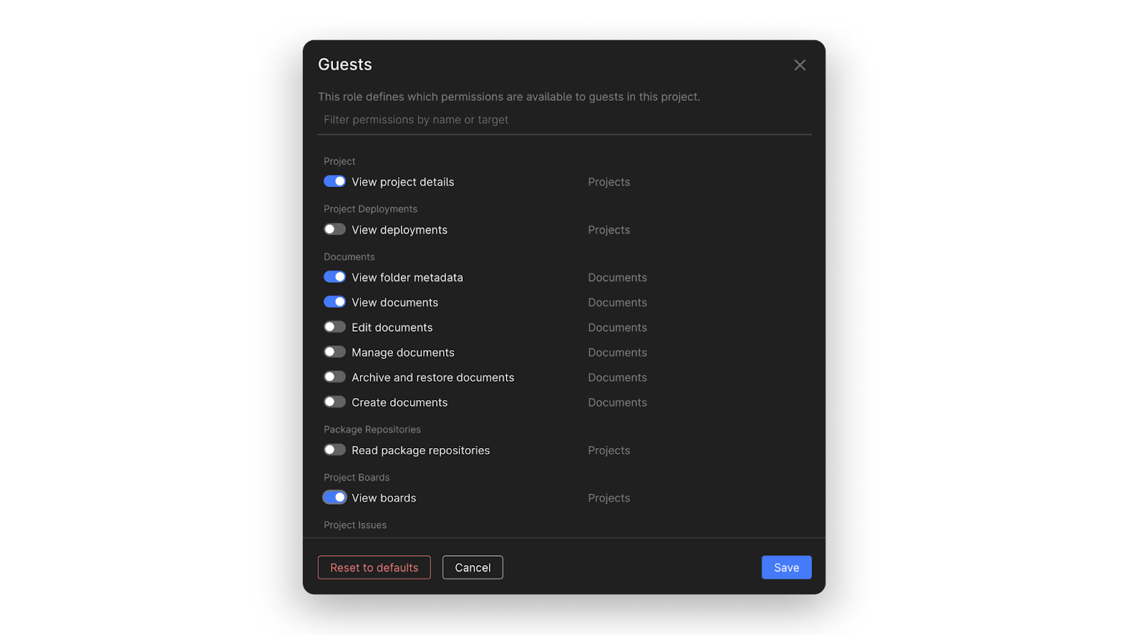This screenshot has width=1129, height=635.
Task: Click the Cancel button
Action: click(x=473, y=567)
